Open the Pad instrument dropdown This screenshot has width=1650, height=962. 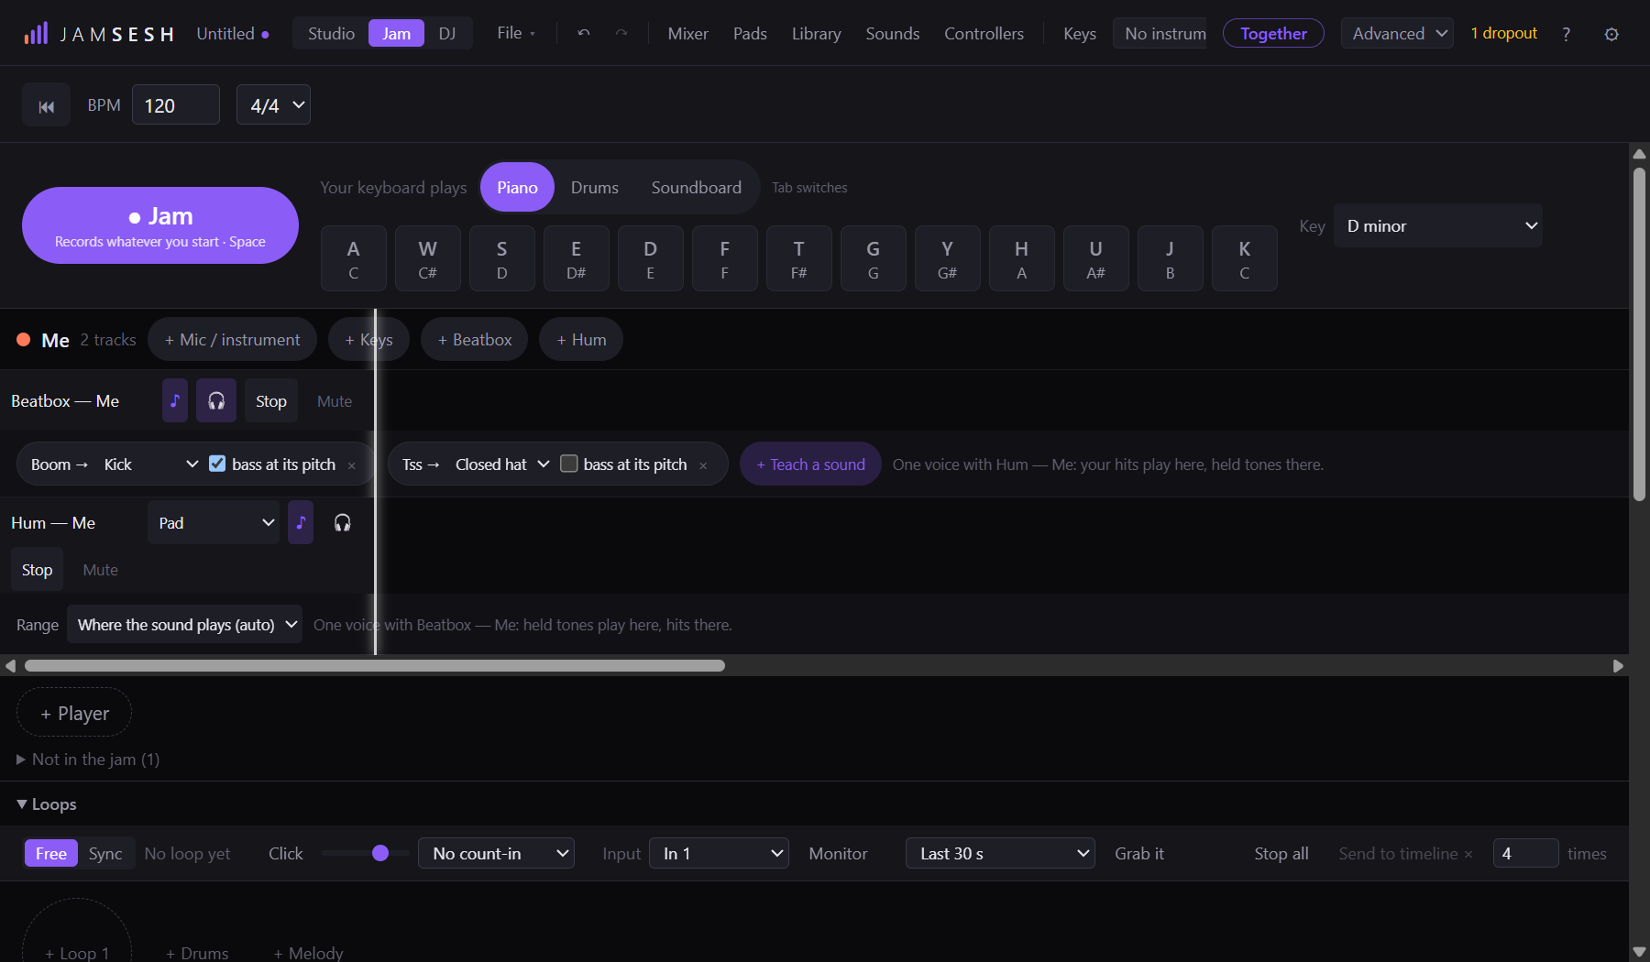(x=214, y=523)
